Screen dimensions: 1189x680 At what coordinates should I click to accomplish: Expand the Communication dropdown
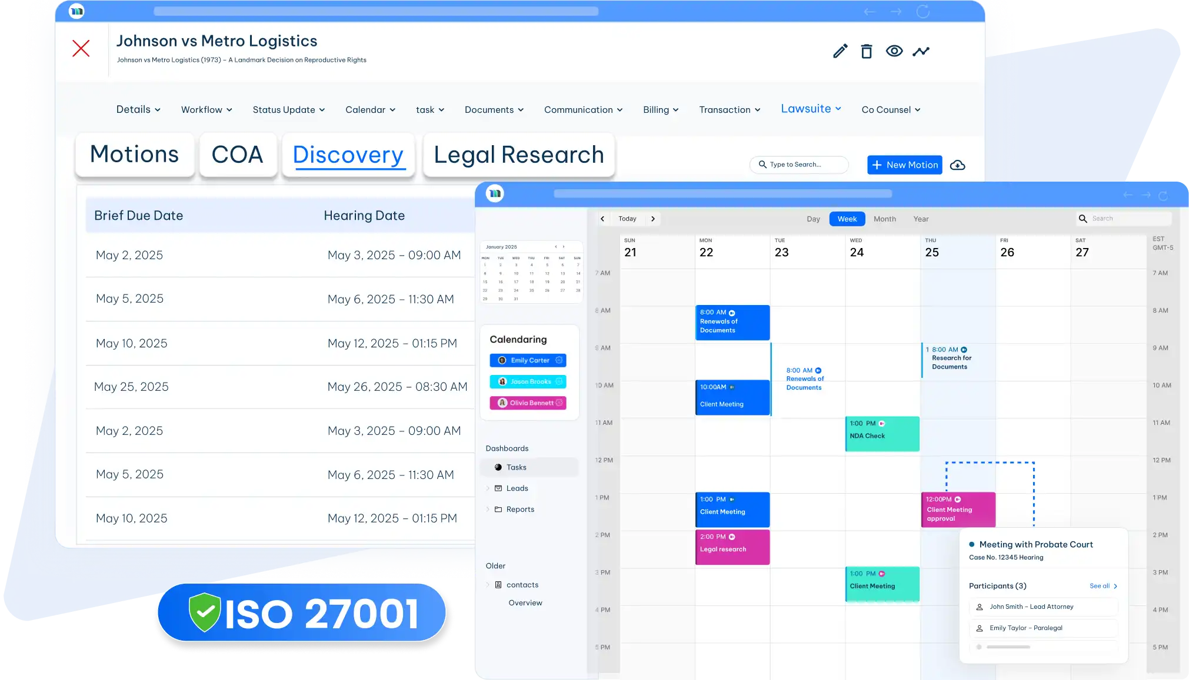pos(584,110)
